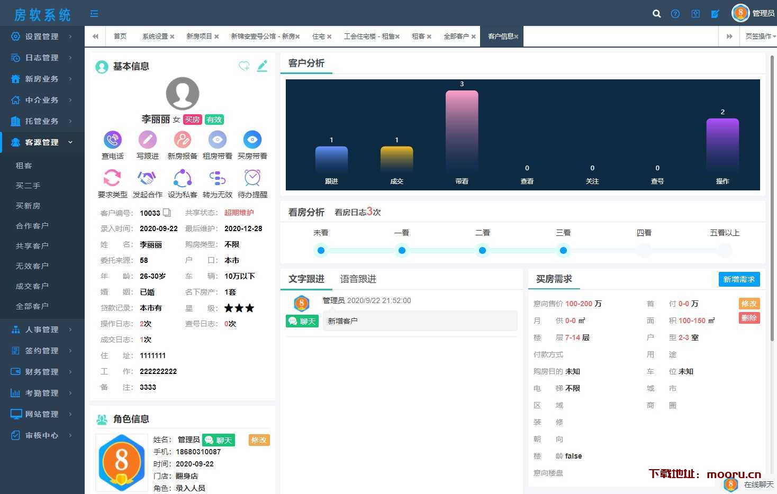Click 修改 button in 买房需求 panel
The image size is (777, 494).
[x=749, y=304]
